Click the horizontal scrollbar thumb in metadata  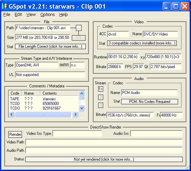click(43, 114)
